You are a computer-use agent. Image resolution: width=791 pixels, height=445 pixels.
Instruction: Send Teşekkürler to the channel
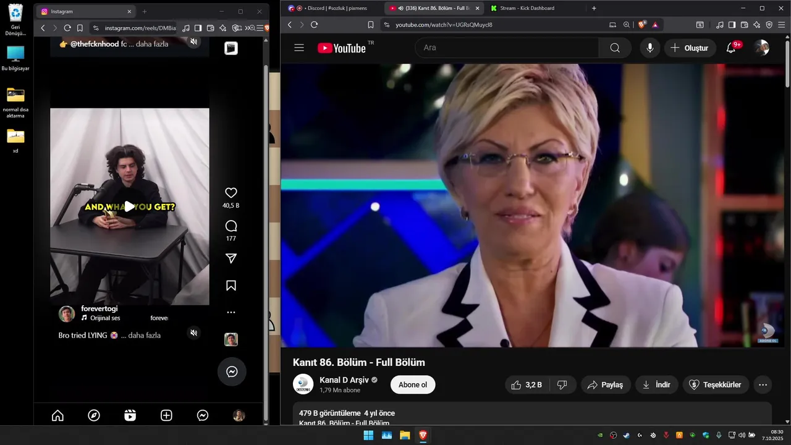[x=716, y=384]
